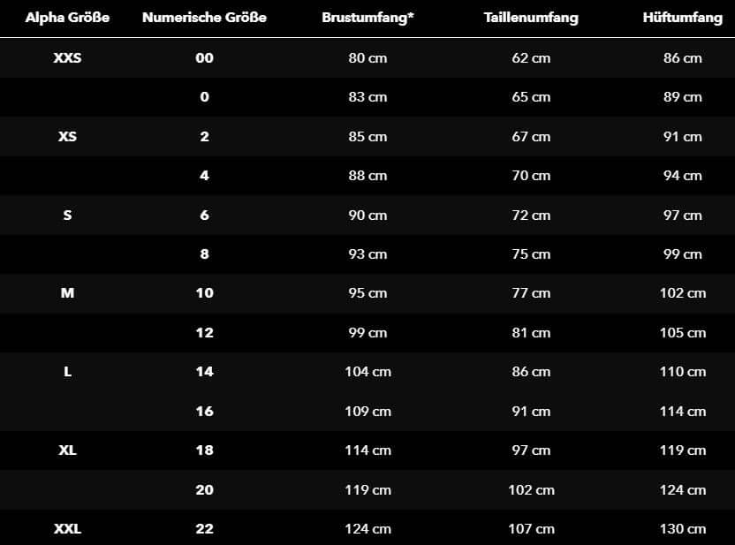Click the XXS alpha size cell
Screen dimensions: 735x545
pyautogui.click(x=67, y=58)
